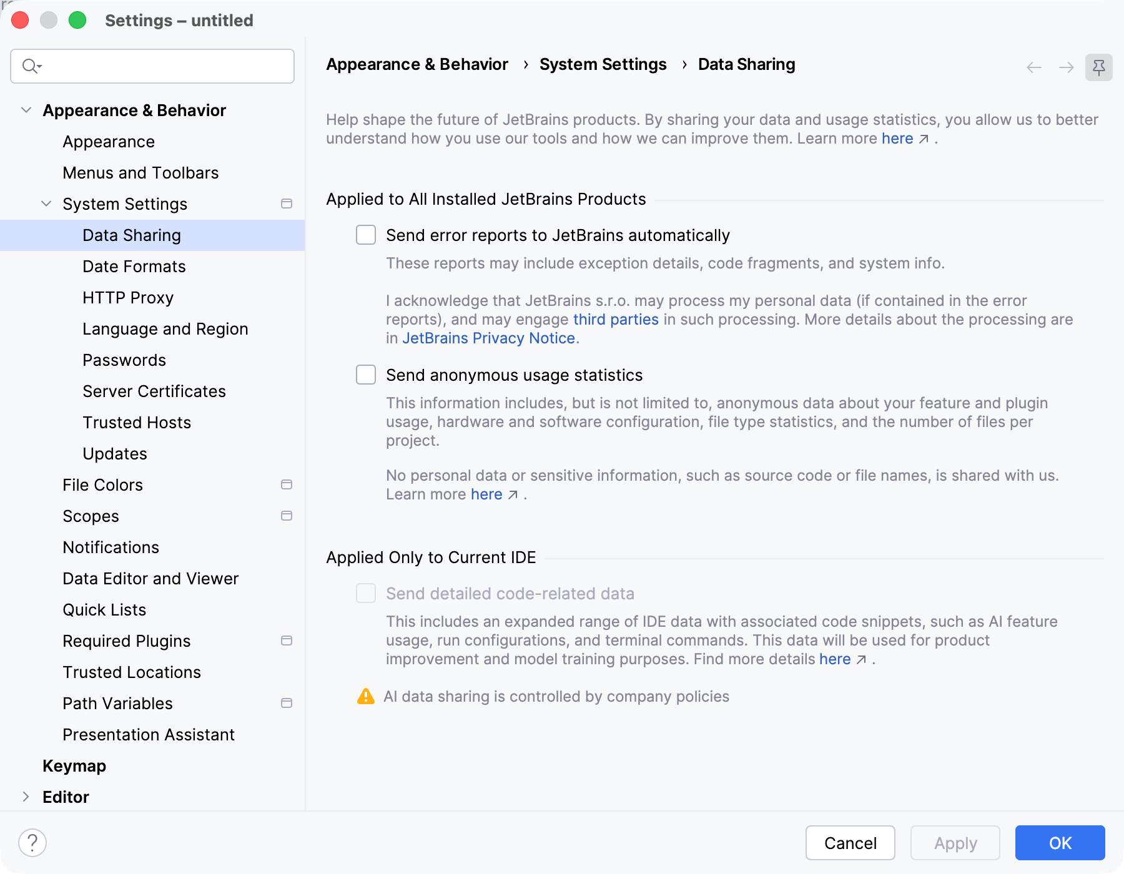Open Presentation Assistant settings
Viewport: 1124px width, 874px height.
tap(149, 735)
